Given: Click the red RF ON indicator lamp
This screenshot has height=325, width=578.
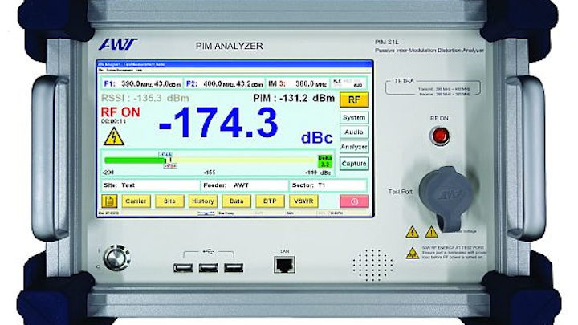Looking at the screenshot, I should (440, 136).
